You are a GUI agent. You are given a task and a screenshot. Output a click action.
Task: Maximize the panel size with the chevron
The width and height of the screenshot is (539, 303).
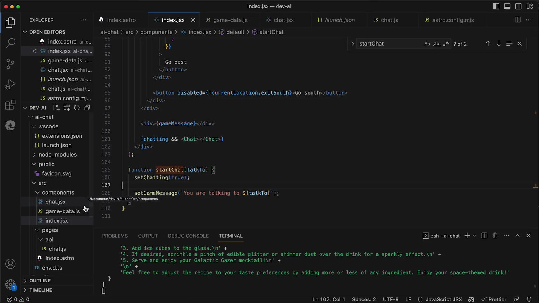[x=517, y=236]
